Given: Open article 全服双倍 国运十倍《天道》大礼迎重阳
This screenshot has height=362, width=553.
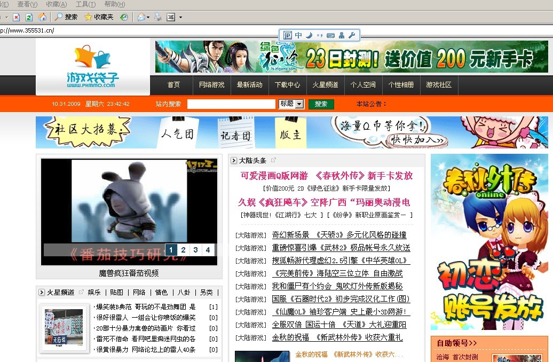Looking at the screenshot, I should [x=339, y=325].
